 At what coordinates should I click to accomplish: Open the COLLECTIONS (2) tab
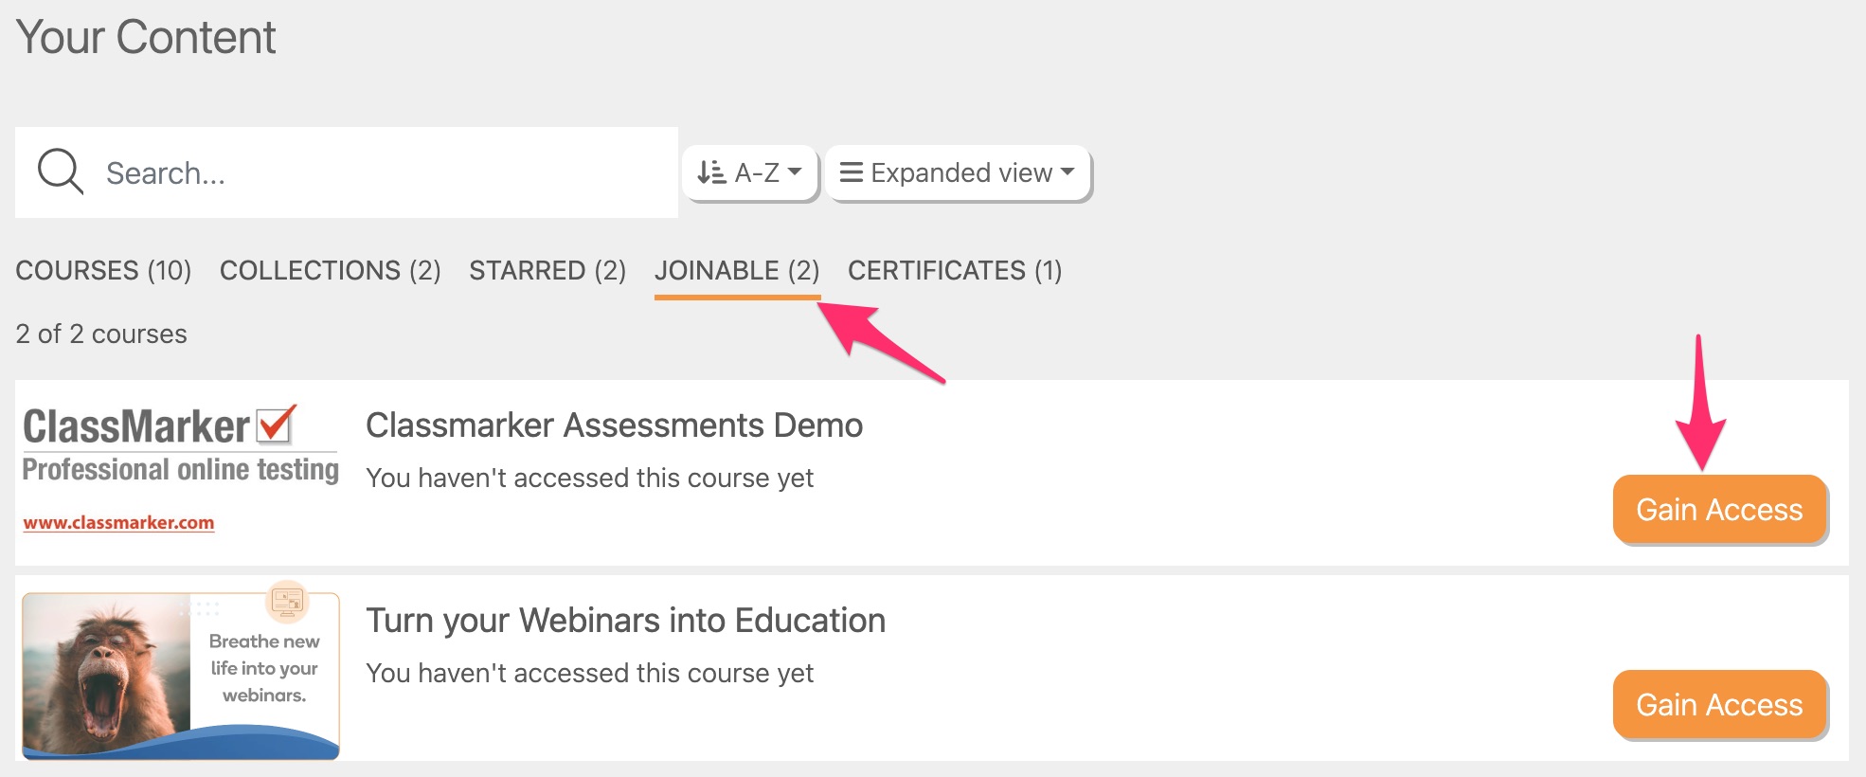pyautogui.click(x=330, y=271)
